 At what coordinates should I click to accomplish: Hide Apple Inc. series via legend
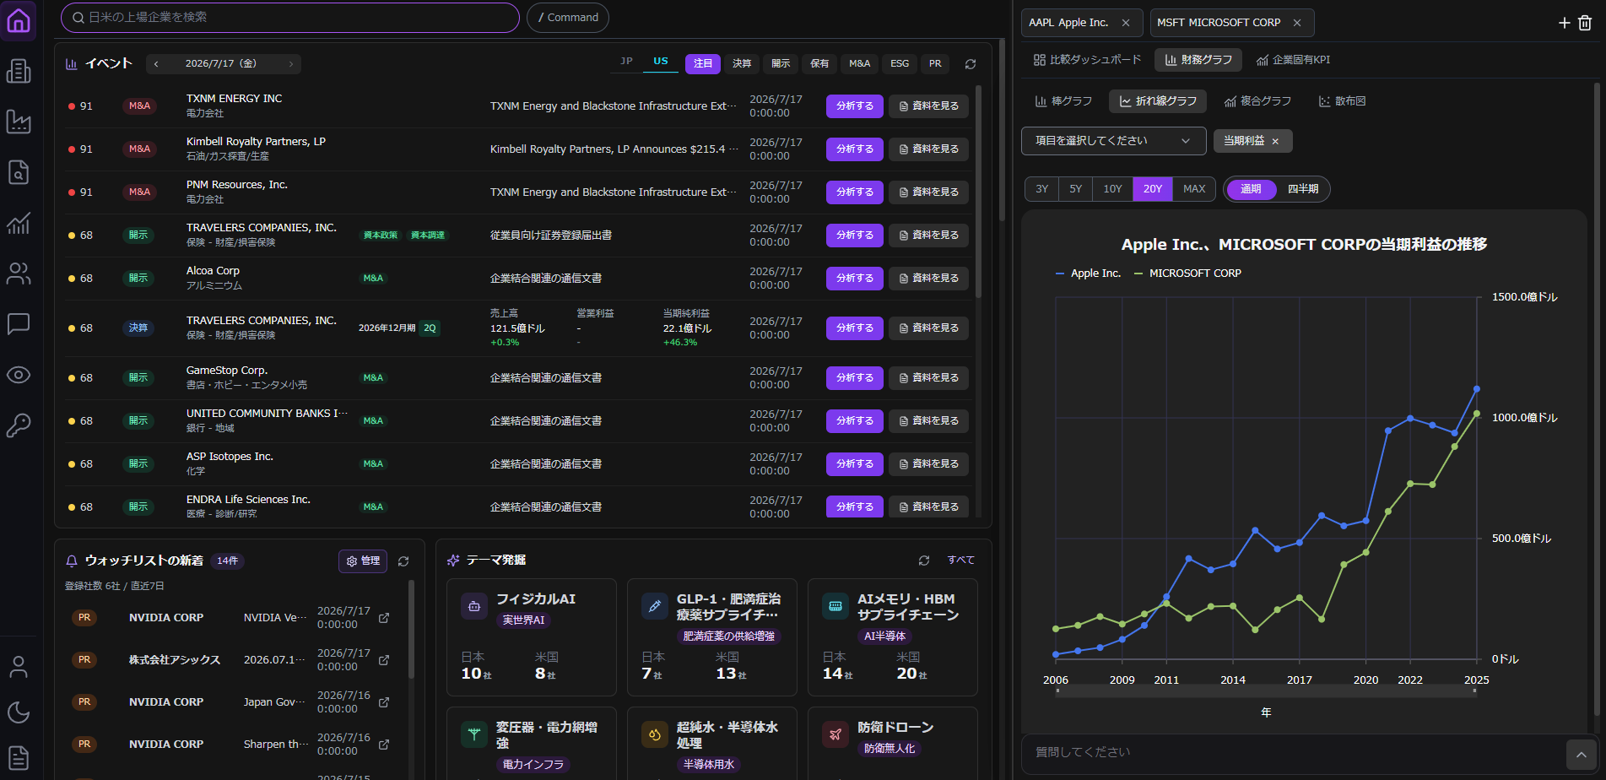click(x=1088, y=274)
